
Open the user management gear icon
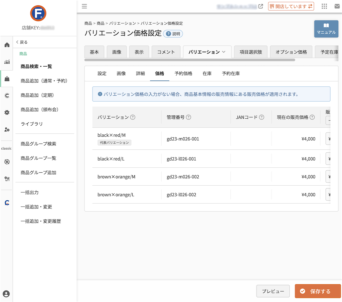pyautogui.click(x=7, y=130)
